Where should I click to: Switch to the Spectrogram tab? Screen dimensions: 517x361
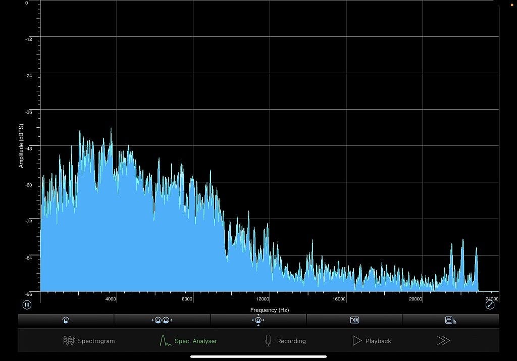point(89,341)
